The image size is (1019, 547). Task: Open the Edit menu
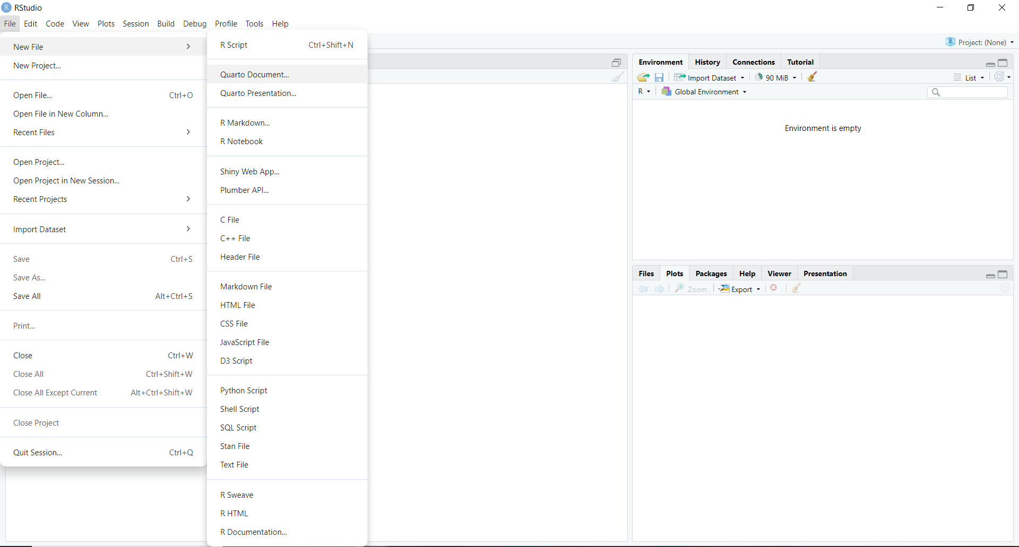pyautogui.click(x=30, y=23)
